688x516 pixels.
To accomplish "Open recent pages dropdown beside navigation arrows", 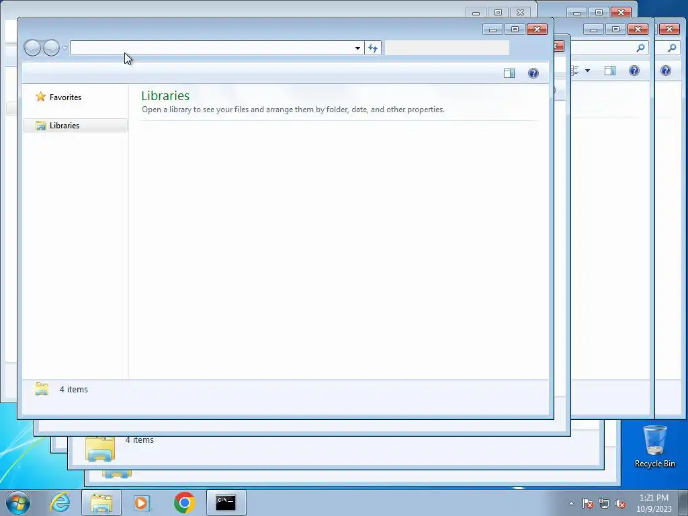I will [x=64, y=48].
